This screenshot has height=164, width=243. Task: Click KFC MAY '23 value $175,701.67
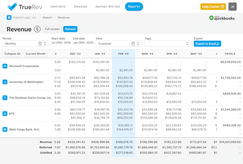tap(198, 118)
